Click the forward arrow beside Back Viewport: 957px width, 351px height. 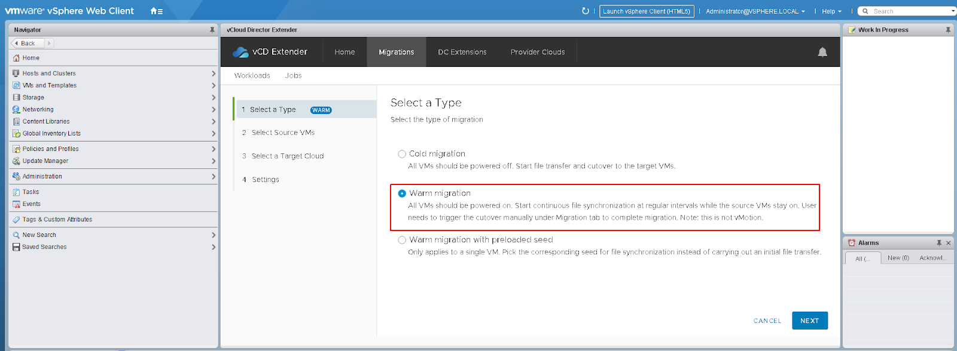(x=49, y=43)
